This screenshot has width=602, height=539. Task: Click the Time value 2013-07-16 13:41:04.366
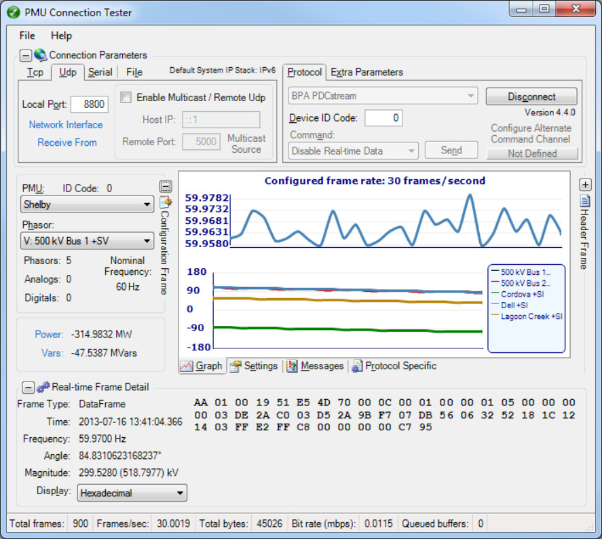(130, 422)
